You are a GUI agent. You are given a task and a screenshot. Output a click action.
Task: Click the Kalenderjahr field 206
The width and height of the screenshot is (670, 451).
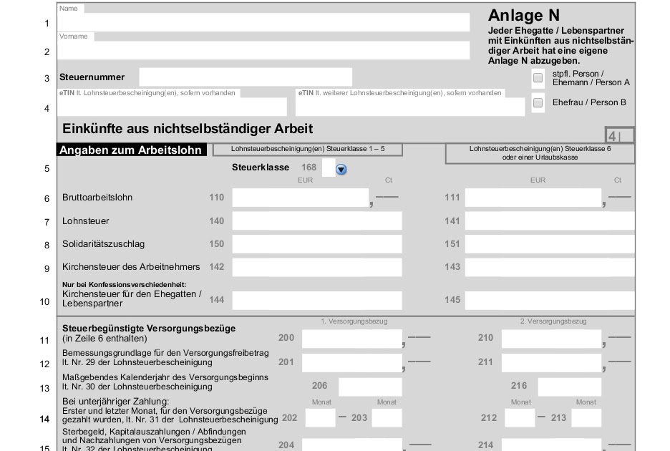371,387
